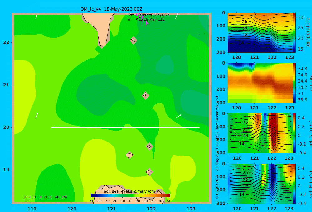The height and width of the screenshot is (212, 312).
Task: Click the '30' temperature colorbar tick
Action: tap(300, 17)
